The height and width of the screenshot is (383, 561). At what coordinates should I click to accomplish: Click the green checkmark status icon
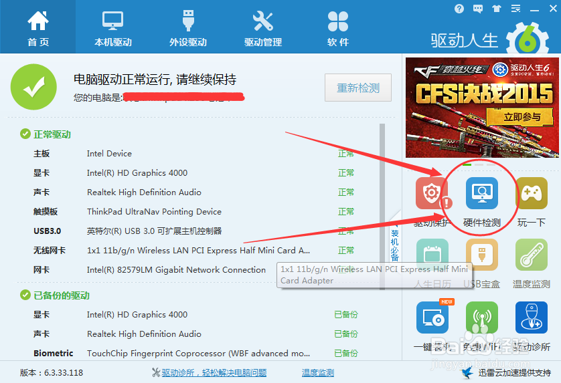click(33, 87)
